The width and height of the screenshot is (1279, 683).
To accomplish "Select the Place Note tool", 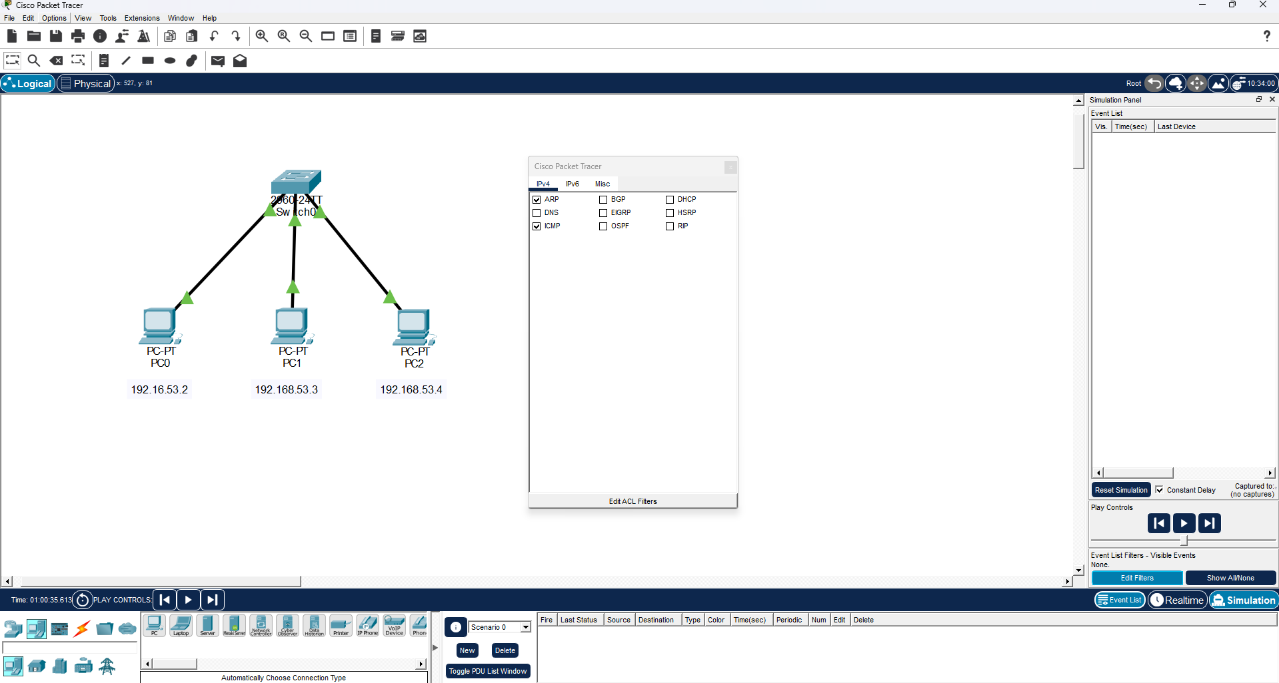I will coord(103,61).
